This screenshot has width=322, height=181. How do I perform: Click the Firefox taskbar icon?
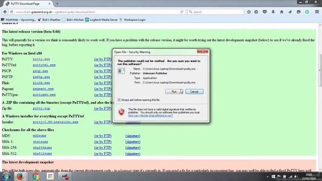20,176
